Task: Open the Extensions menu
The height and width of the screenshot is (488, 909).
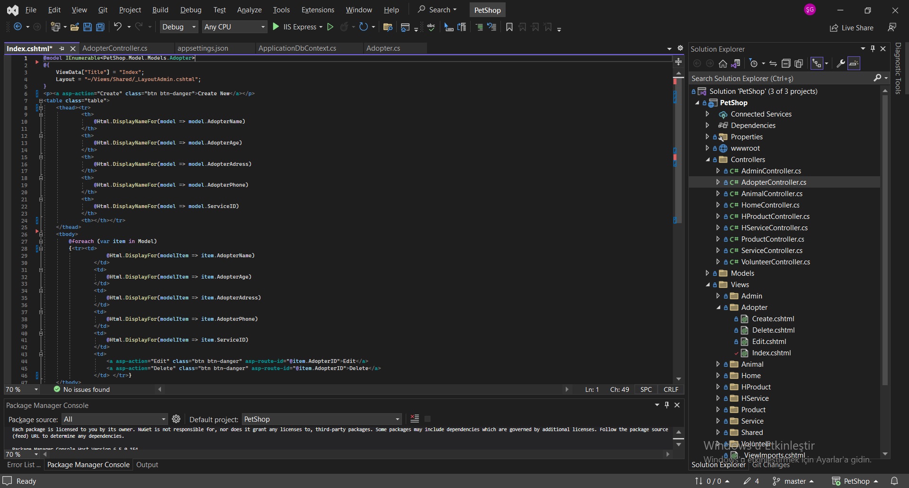Action: click(x=318, y=10)
